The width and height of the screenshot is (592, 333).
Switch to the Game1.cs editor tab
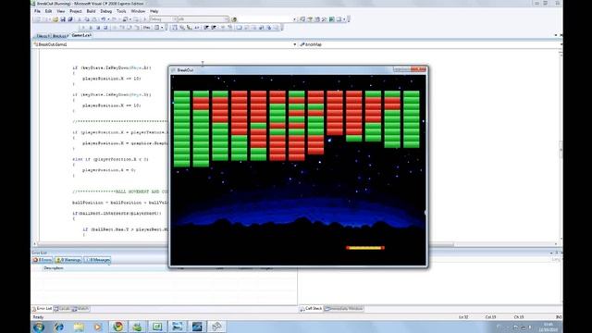(x=81, y=35)
